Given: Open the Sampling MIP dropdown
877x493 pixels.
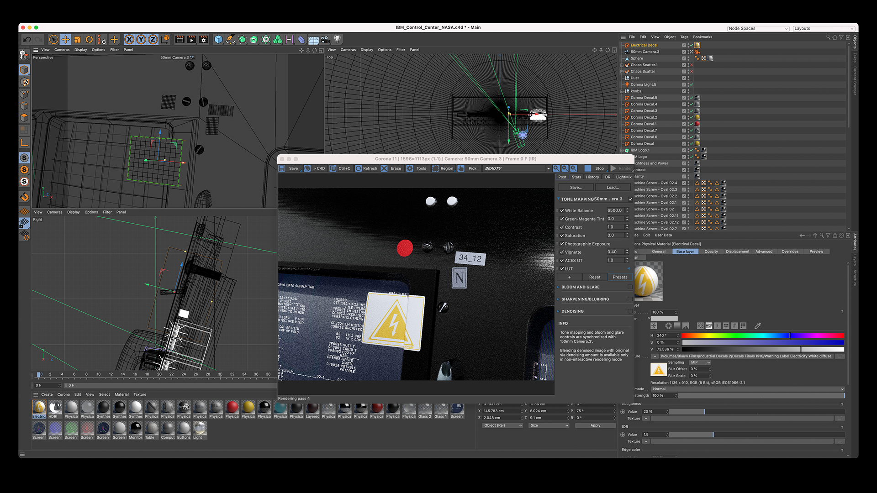Looking at the screenshot, I should point(700,362).
